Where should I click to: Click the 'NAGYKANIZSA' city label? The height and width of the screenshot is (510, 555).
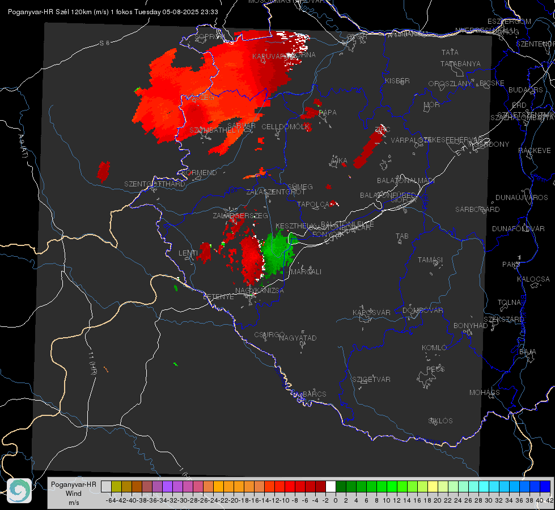pos(260,291)
